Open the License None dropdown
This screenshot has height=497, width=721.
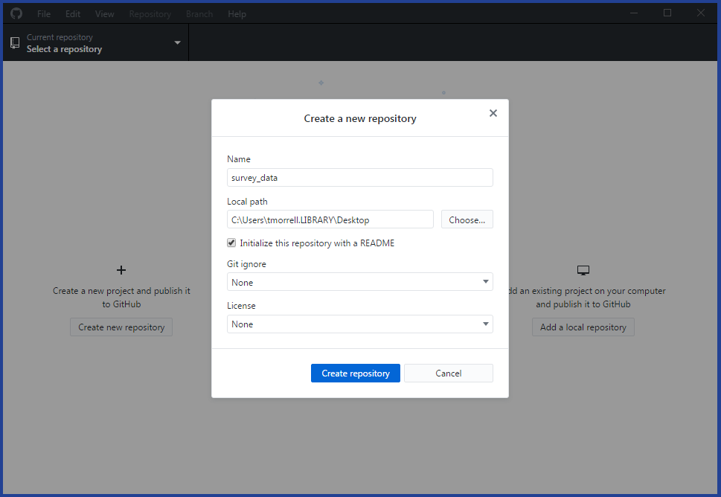(359, 324)
